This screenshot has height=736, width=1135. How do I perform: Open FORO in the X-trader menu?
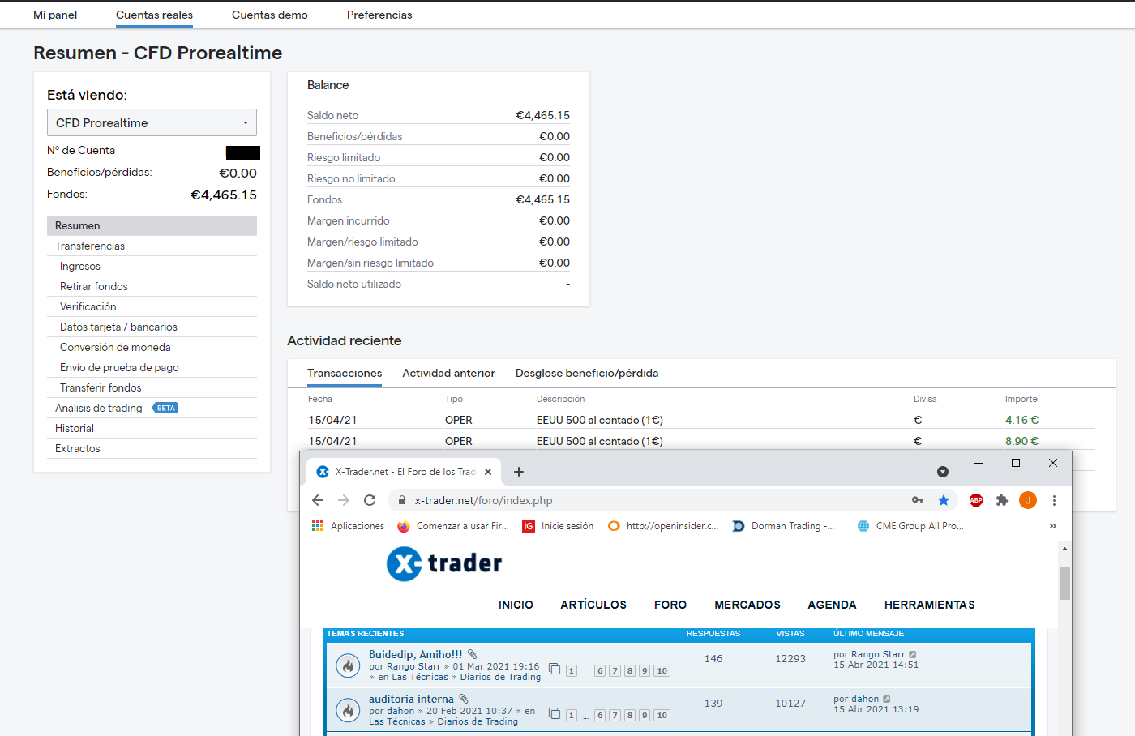pos(670,605)
